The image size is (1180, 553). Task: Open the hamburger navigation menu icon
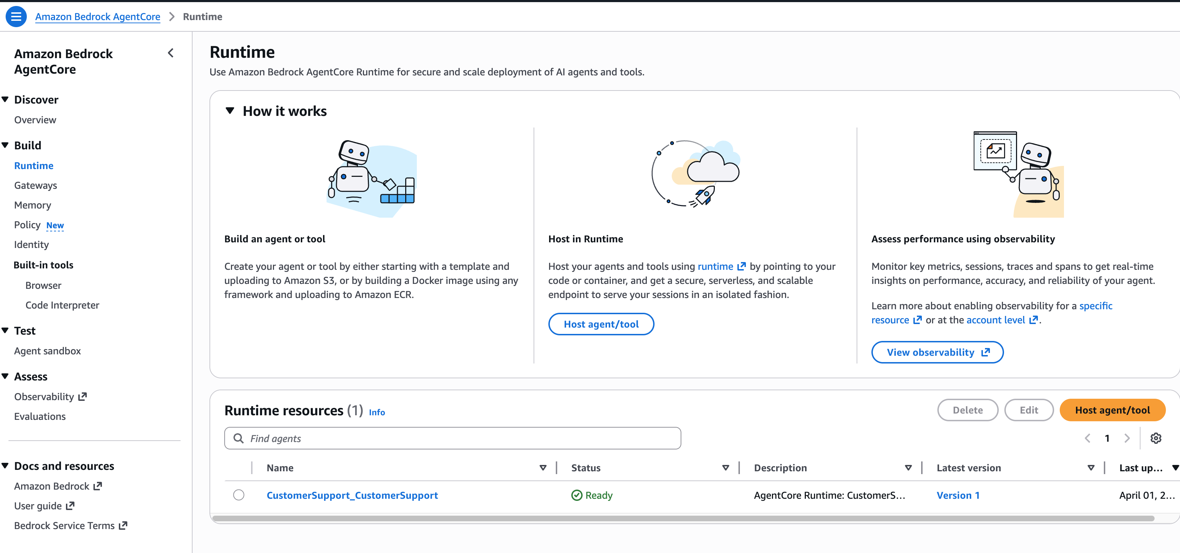click(16, 17)
